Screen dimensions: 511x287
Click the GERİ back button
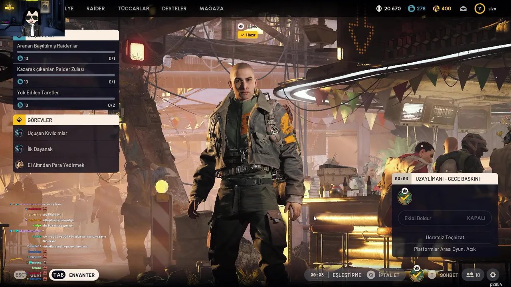pyautogui.click(x=36, y=275)
